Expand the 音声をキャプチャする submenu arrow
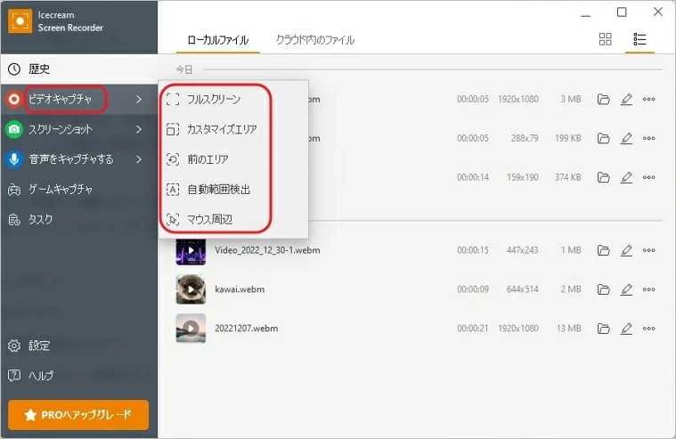 pos(139,159)
